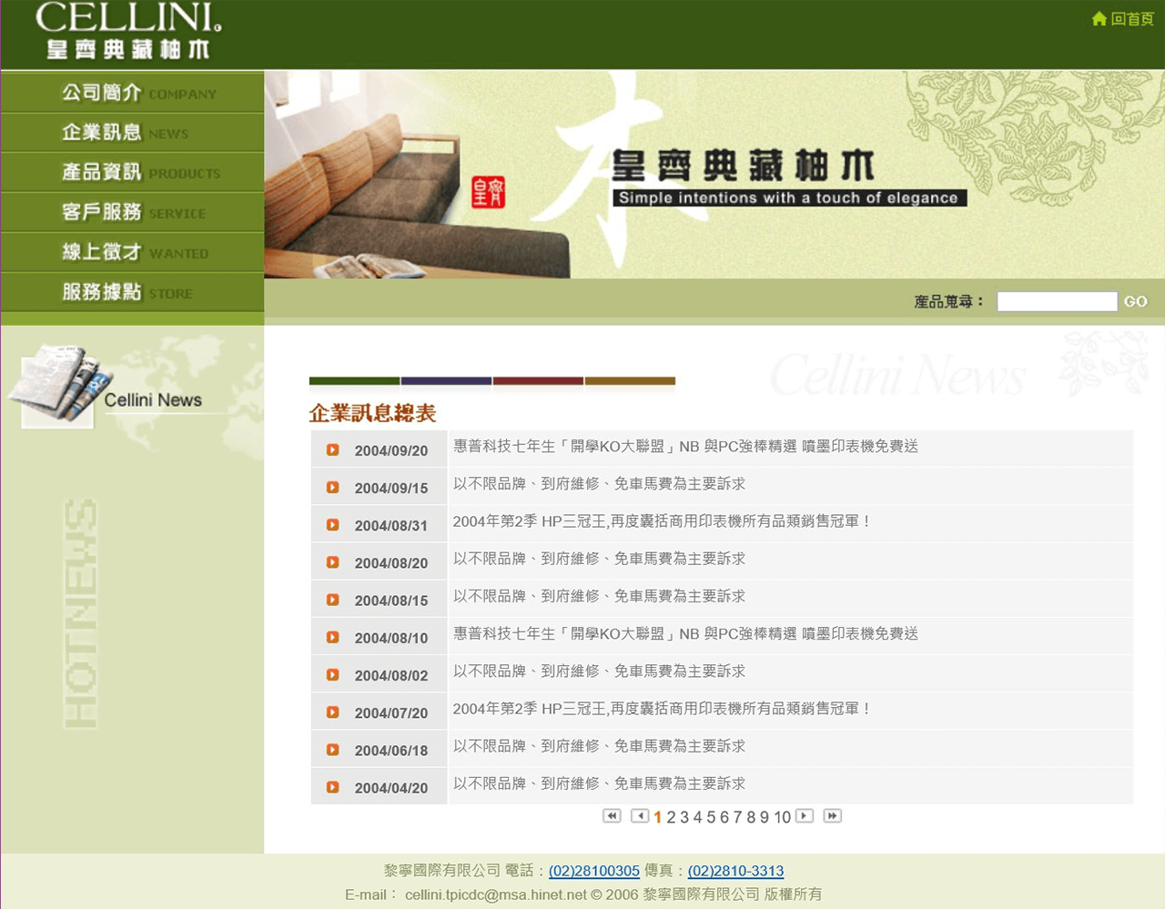Click the 企業訊息總表 heading
This screenshot has height=909, width=1165.
click(x=372, y=413)
